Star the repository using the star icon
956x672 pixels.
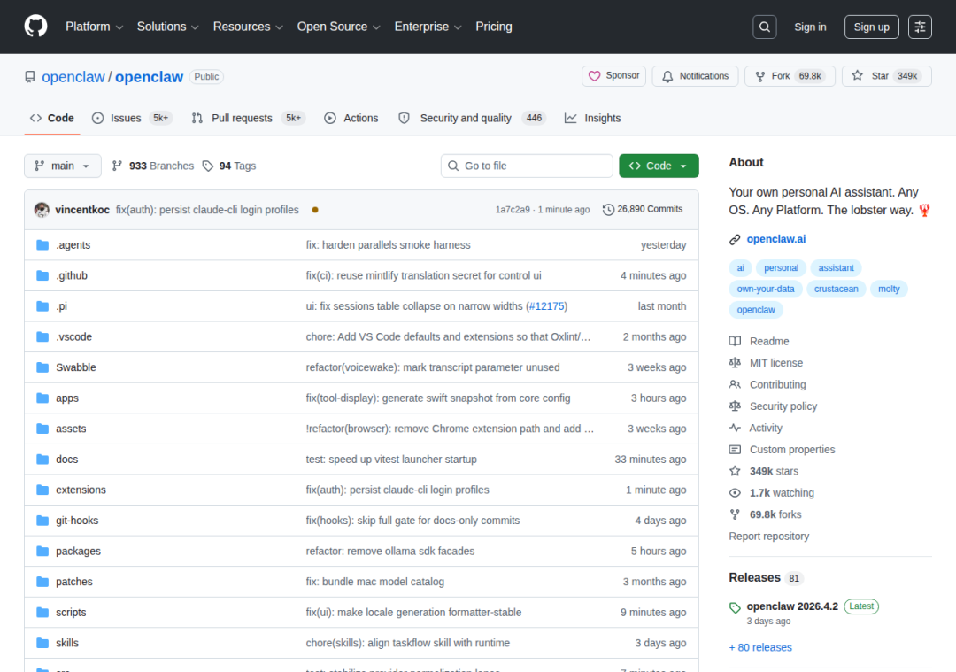856,76
